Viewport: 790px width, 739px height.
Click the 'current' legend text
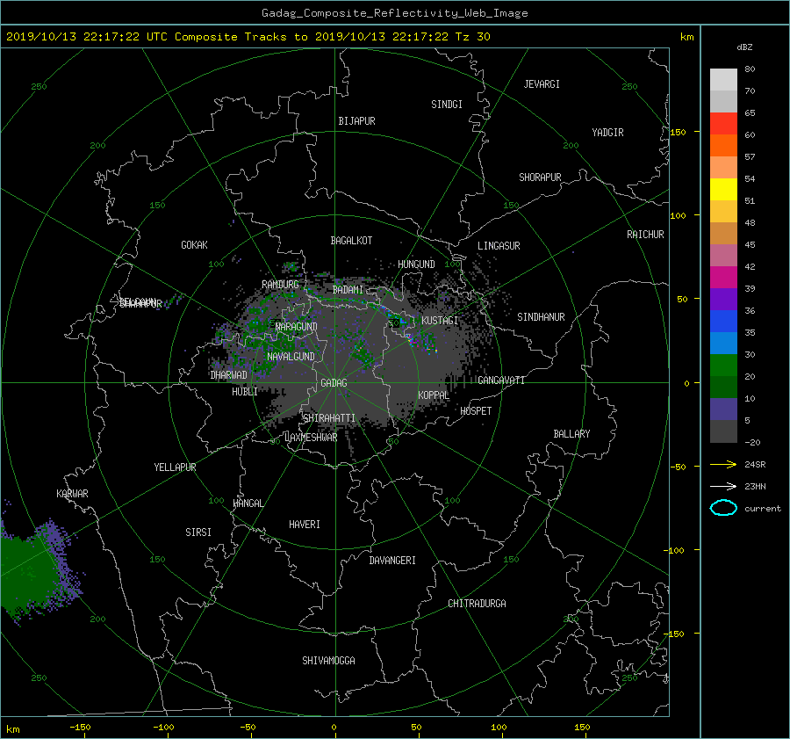click(762, 509)
